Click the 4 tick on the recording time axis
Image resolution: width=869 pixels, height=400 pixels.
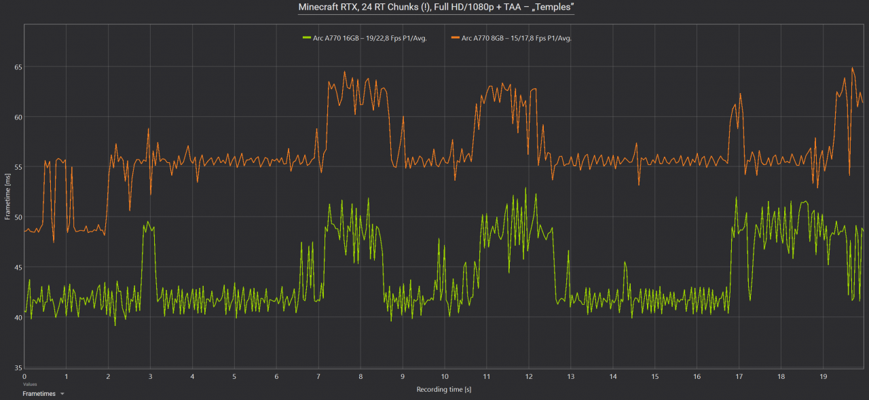(x=193, y=376)
